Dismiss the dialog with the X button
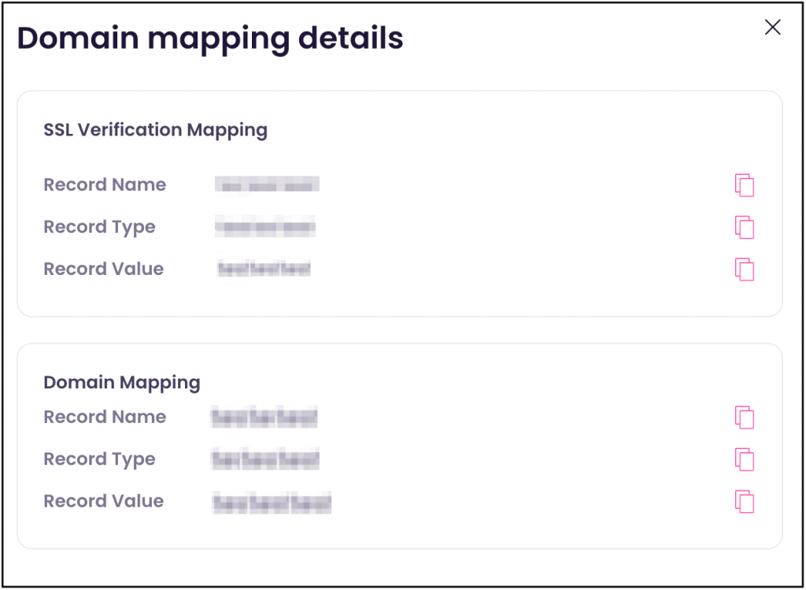The width and height of the screenshot is (806, 590). pyautogui.click(x=772, y=27)
